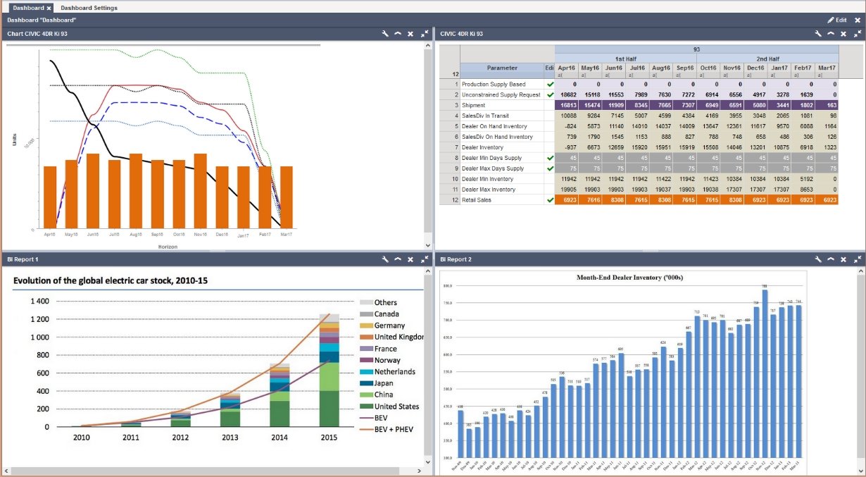Viewport: 866px width, 477px height.
Task: Close the Chart CIVIC 4DR Ki 93 panel
Action: point(410,34)
